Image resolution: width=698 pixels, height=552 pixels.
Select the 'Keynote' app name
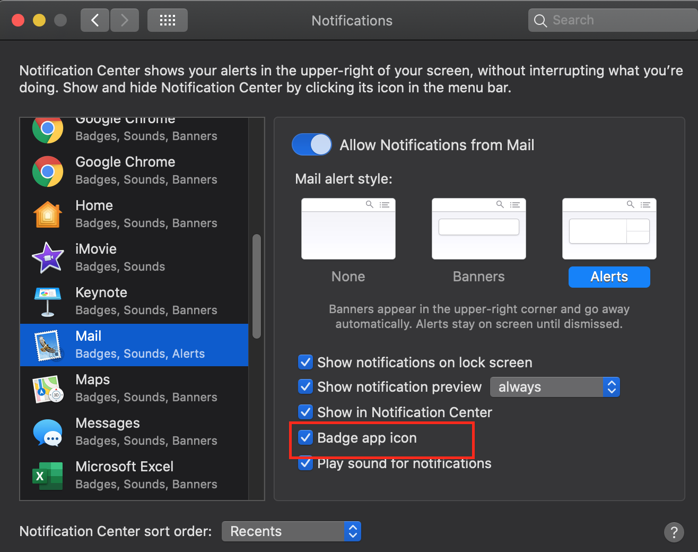[x=101, y=292]
